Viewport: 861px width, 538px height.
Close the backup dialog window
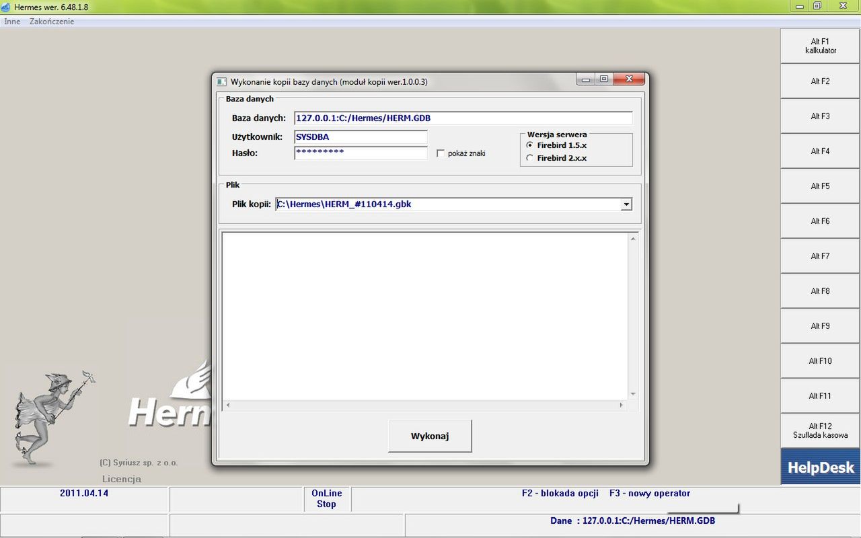(630, 79)
